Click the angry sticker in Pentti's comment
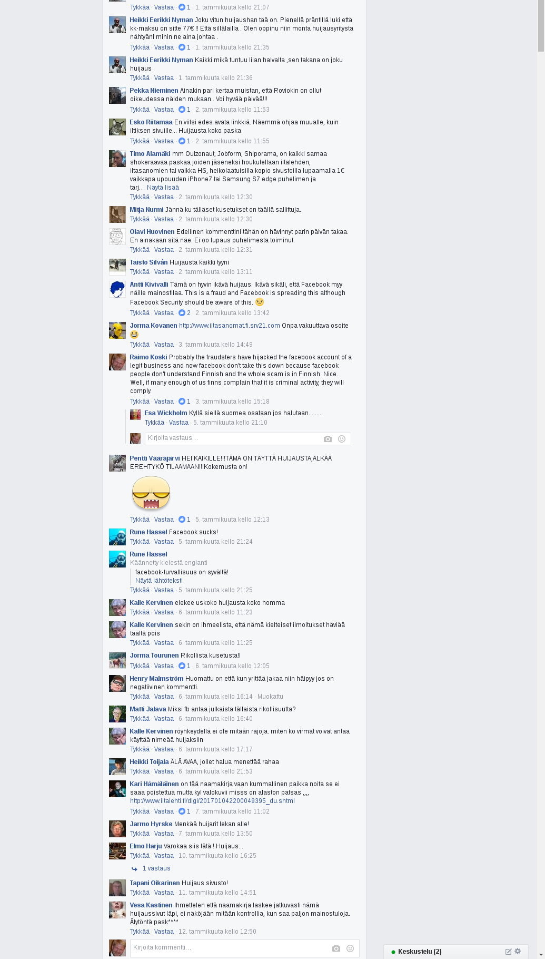 (151, 494)
